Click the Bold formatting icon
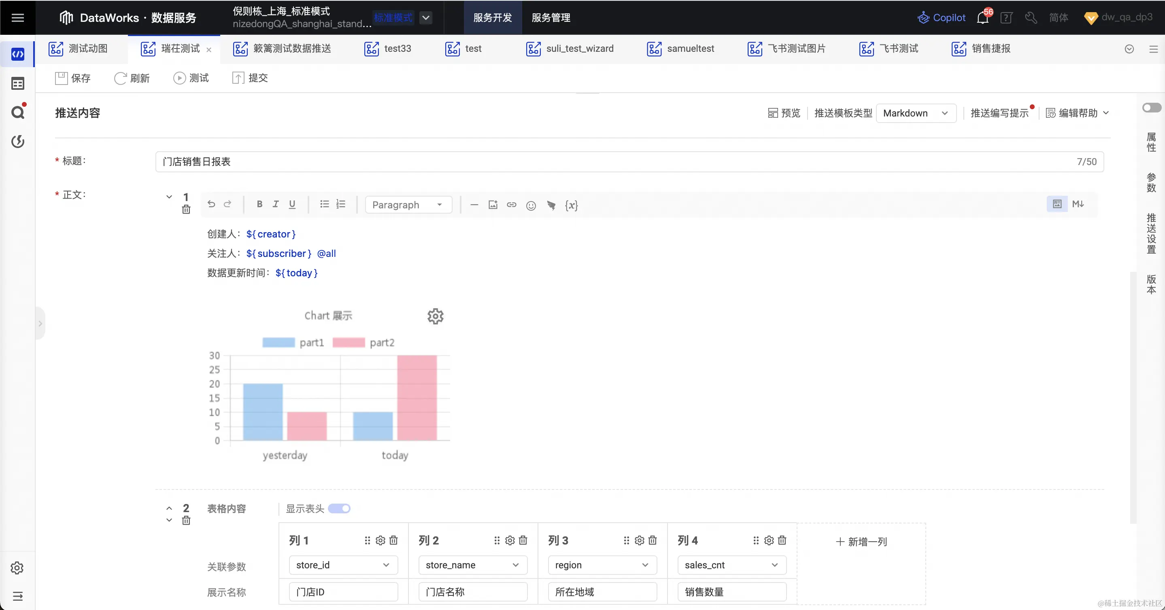This screenshot has height=610, width=1165. tap(259, 204)
